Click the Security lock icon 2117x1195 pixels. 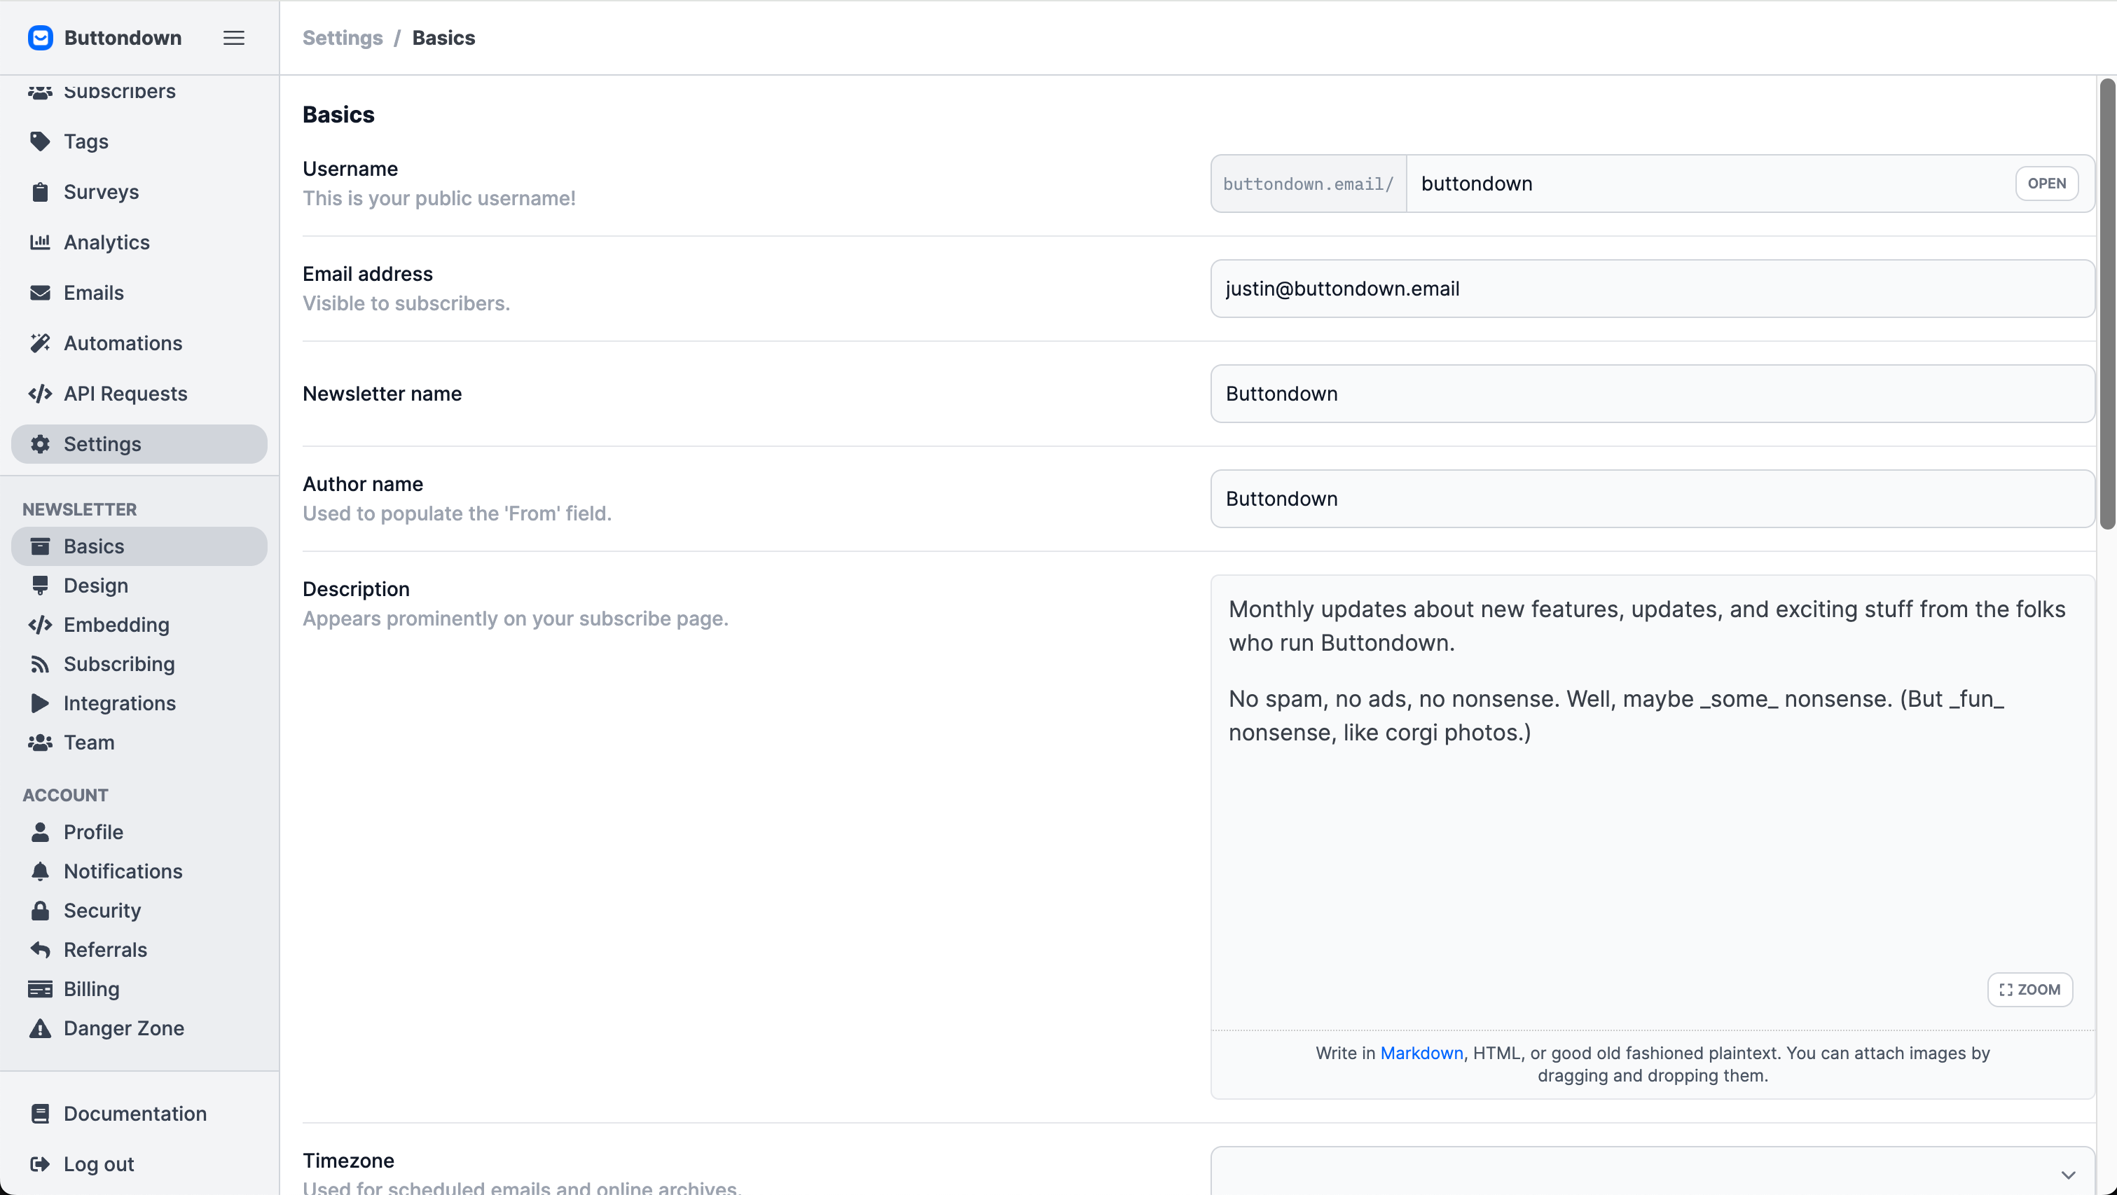point(40,910)
